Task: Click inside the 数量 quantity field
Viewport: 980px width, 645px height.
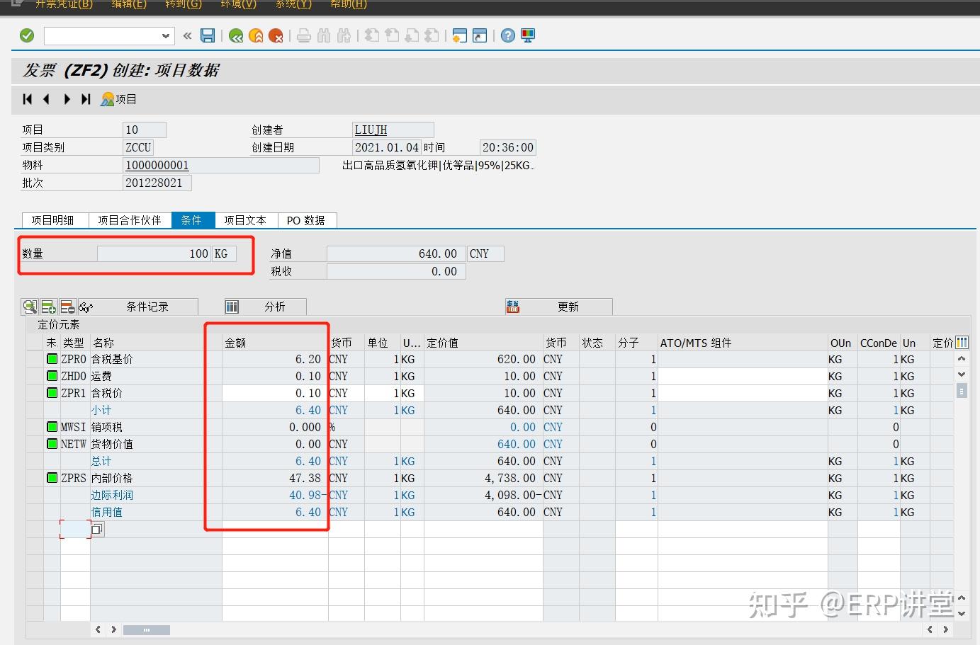Action: pyautogui.click(x=152, y=253)
